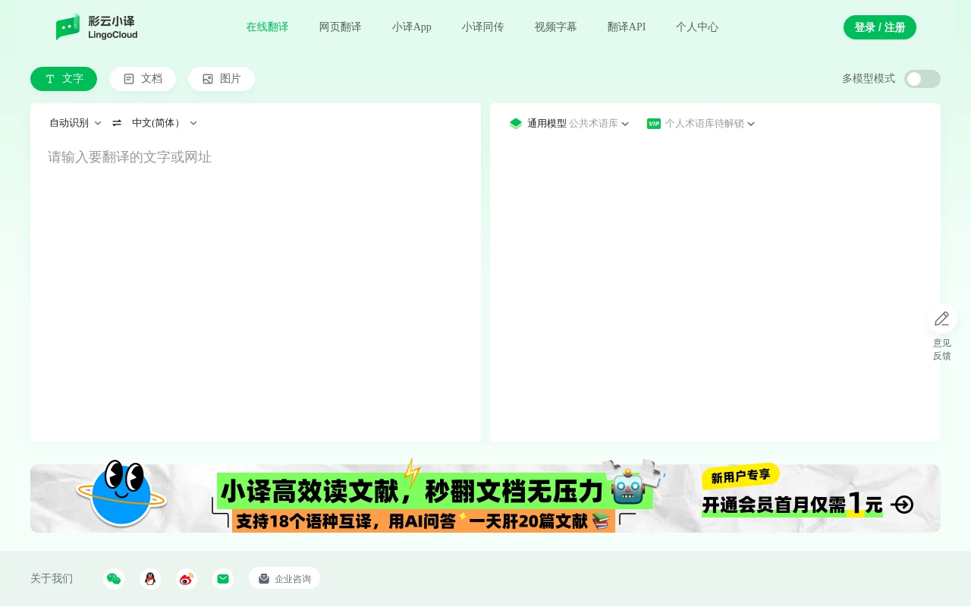
Task: Click the 登录 / 注册 button
Action: coord(879,27)
